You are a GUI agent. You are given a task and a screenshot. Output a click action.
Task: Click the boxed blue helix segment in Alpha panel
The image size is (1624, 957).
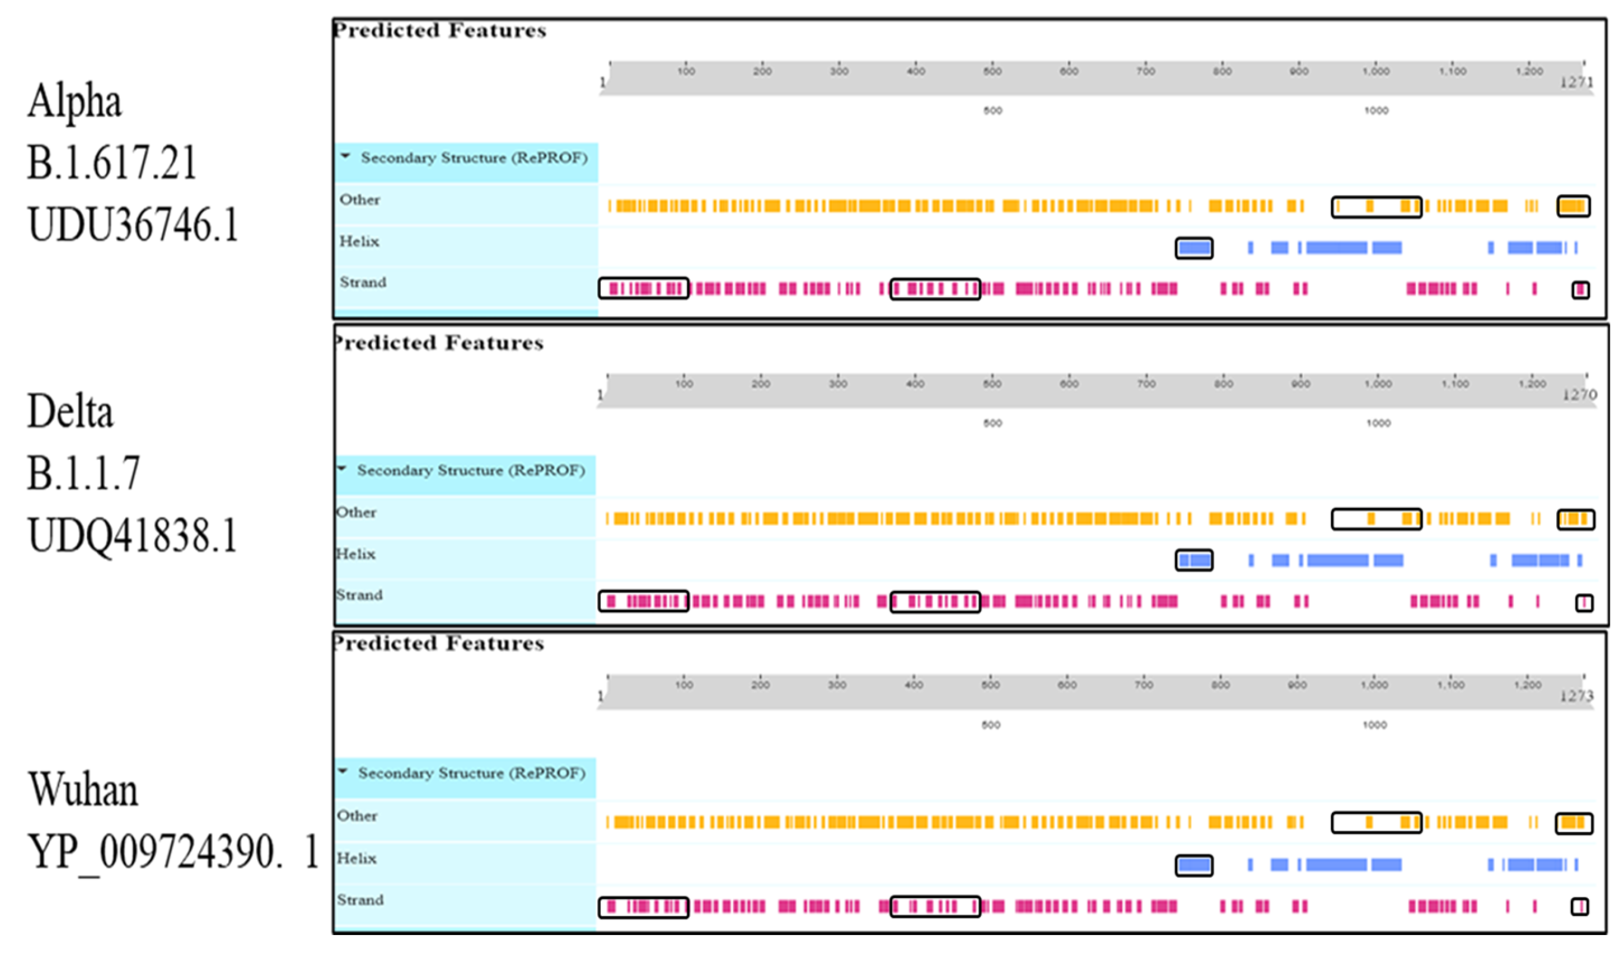(1194, 248)
